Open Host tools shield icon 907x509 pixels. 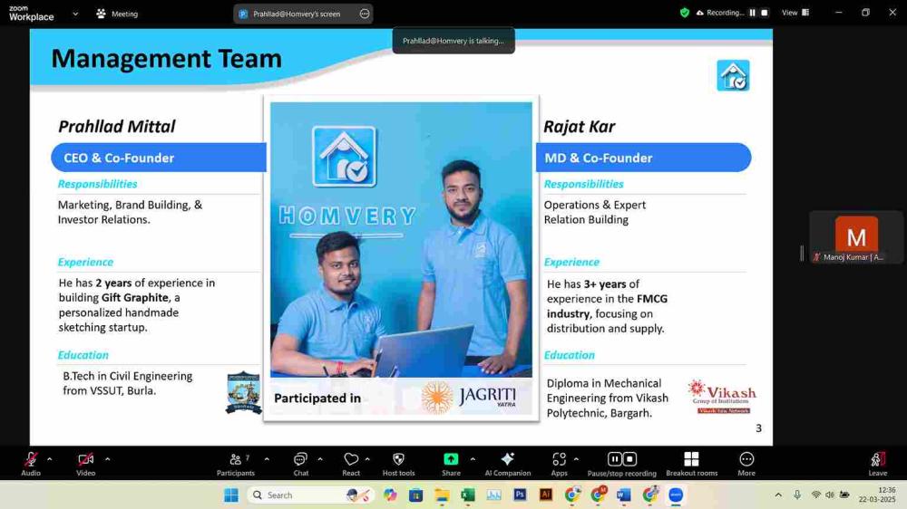398,459
